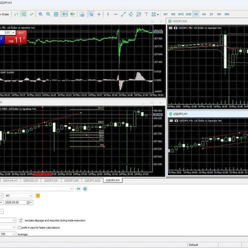Select the crosshair tool
This screenshot has height=248, width=248.
click(x=99, y=14)
